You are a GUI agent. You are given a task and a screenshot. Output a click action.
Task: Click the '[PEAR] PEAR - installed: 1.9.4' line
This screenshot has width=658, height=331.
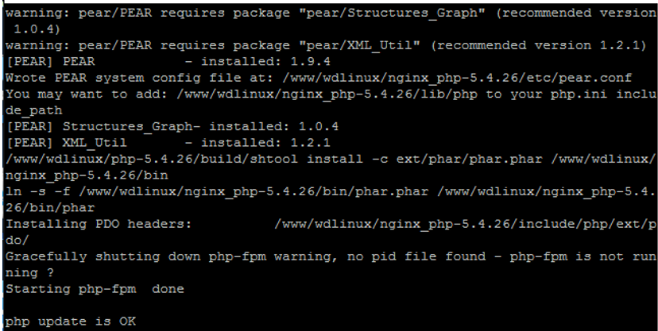168,62
